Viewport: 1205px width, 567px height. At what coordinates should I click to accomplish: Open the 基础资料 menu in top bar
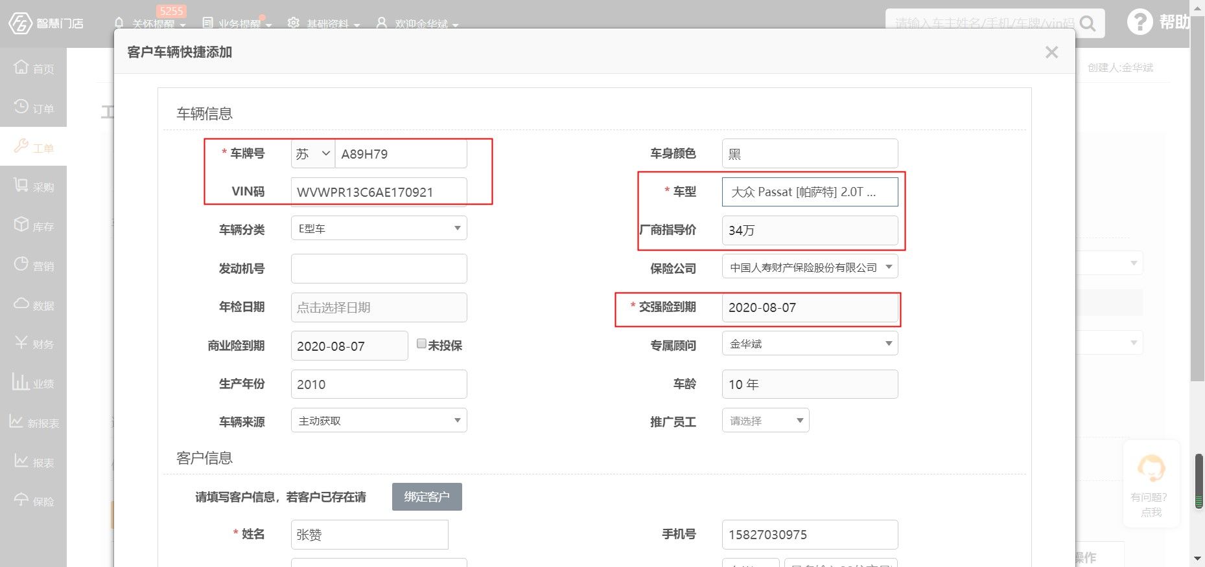(x=324, y=24)
